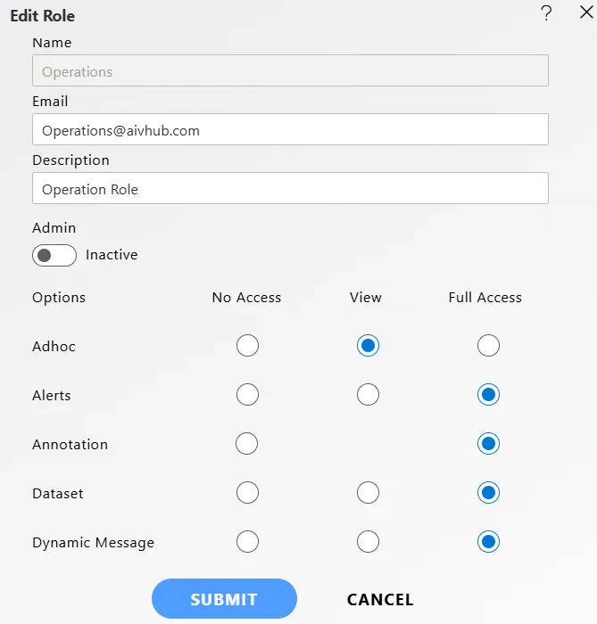
Task: Set Dynamic Message to No Access
Action: click(x=247, y=542)
